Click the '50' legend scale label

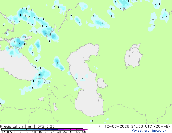click(84, 132)
